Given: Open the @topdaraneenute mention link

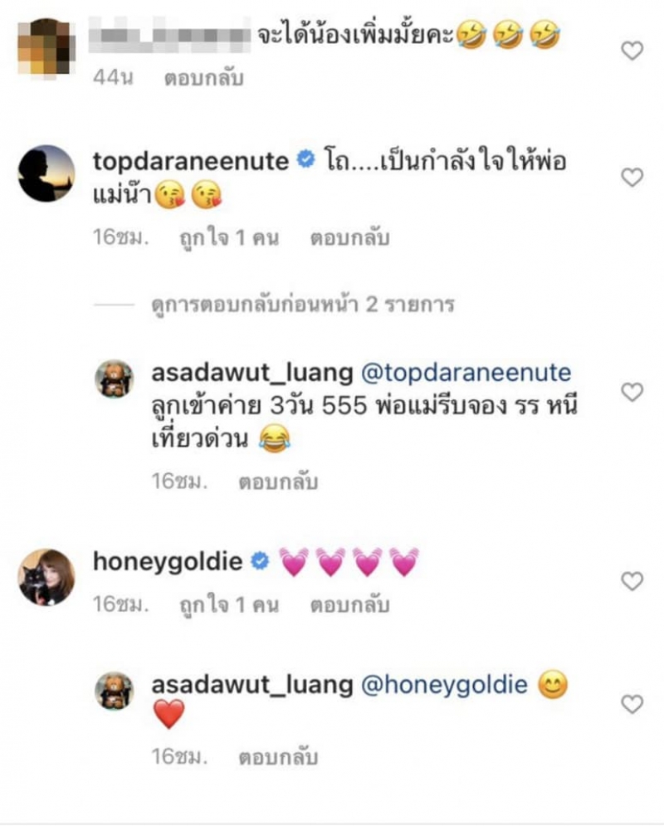Looking at the screenshot, I should pos(466,373).
